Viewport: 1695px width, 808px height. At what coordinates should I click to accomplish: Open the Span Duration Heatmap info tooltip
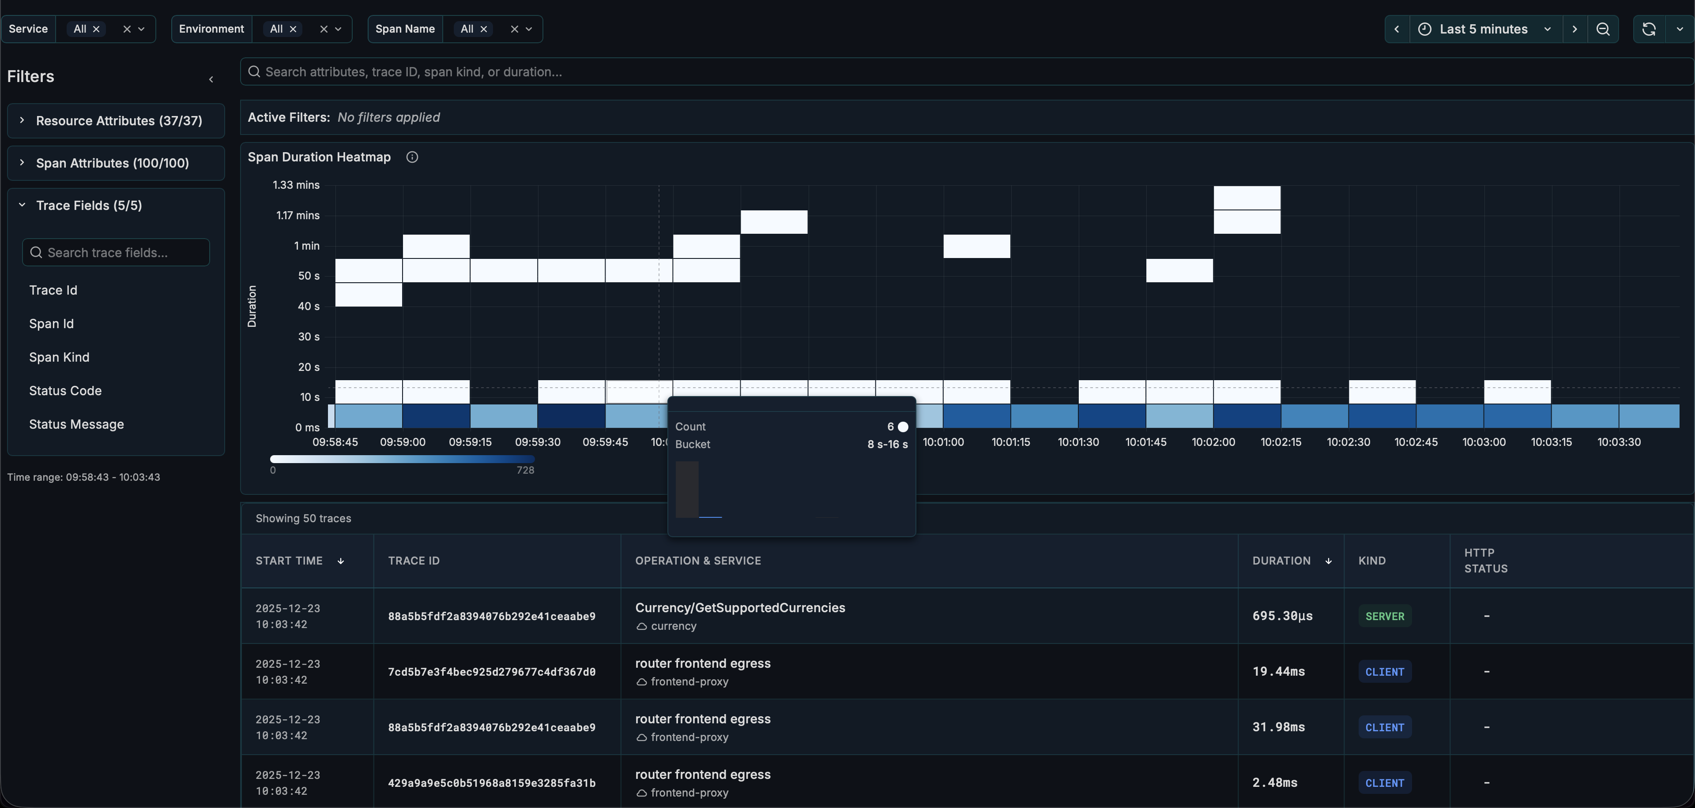(413, 157)
